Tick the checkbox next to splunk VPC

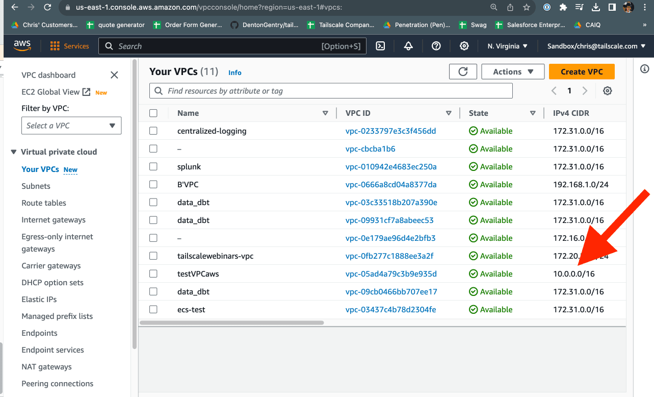[153, 166]
